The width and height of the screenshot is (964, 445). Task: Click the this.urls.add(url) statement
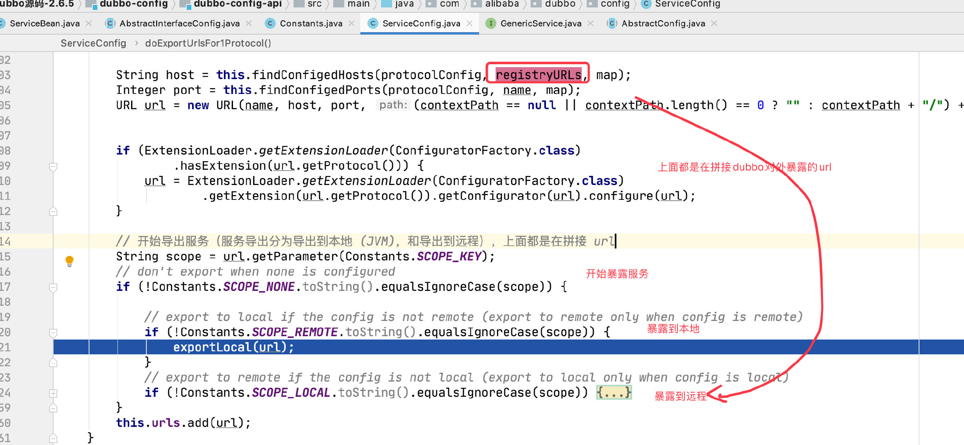pos(183,423)
